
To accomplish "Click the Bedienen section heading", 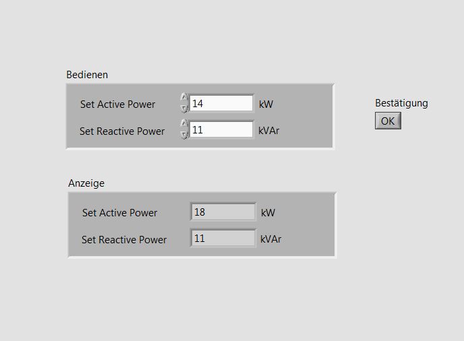I will pos(87,75).
